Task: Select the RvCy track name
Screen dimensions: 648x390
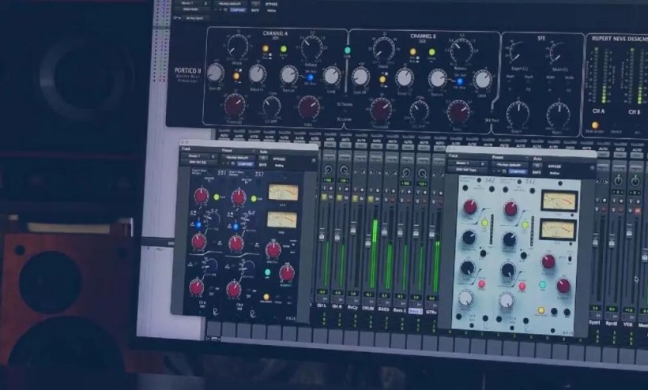Action: click(352, 308)
